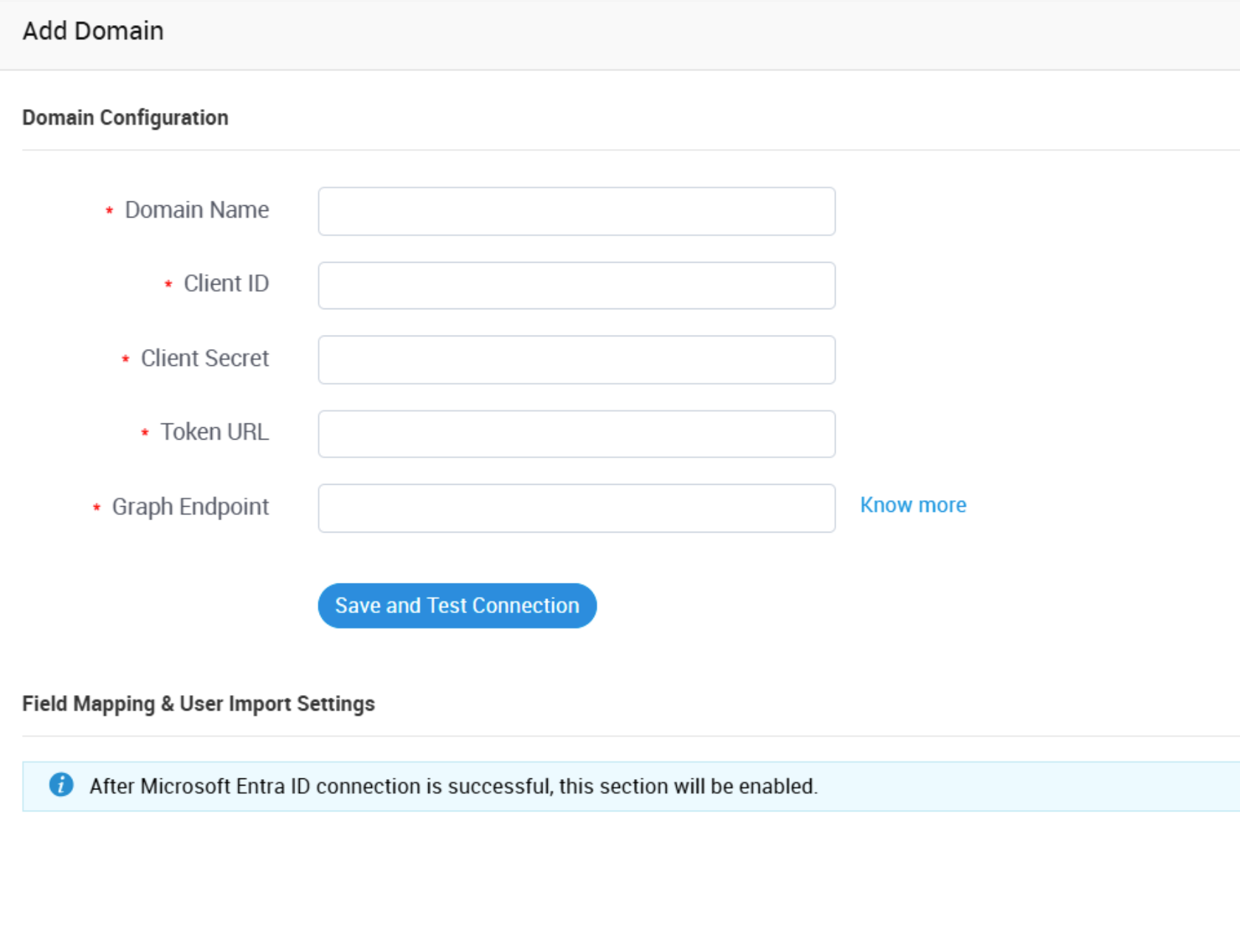Click into the Client ID text box
Screen dimensions: 1240x931
coord(576,285)
